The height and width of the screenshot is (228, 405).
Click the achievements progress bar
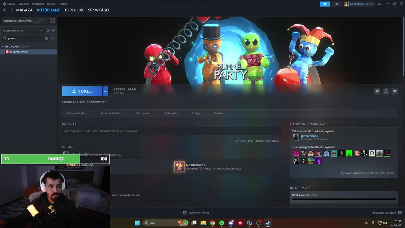(344, 199)
